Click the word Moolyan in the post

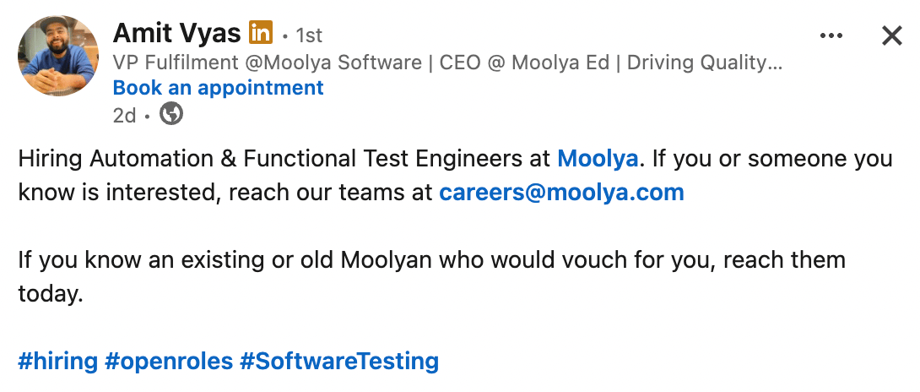pyautogui.click(x=382, y=259)
